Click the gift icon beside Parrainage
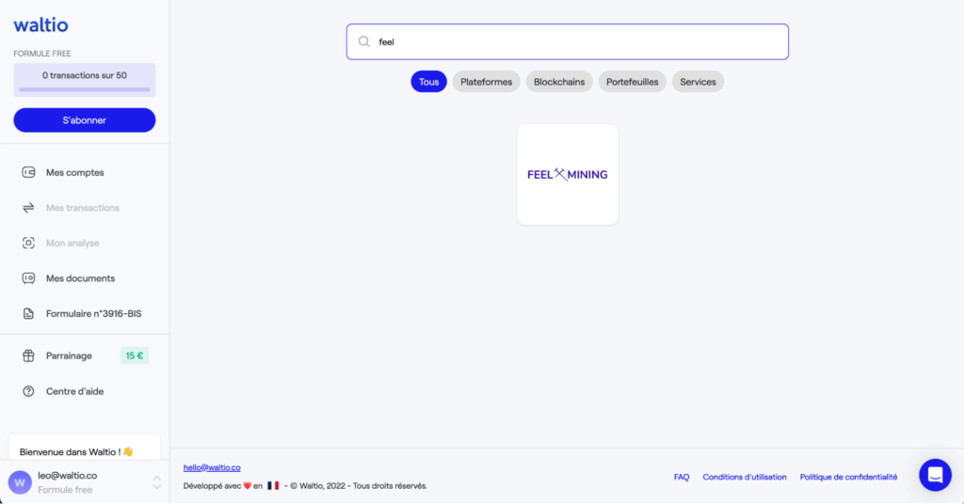Viewport: 964px width, 504px height. point(28,356)
